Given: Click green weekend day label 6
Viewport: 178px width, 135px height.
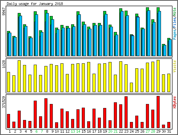Looking at the screenshot, I should [36, 131].
